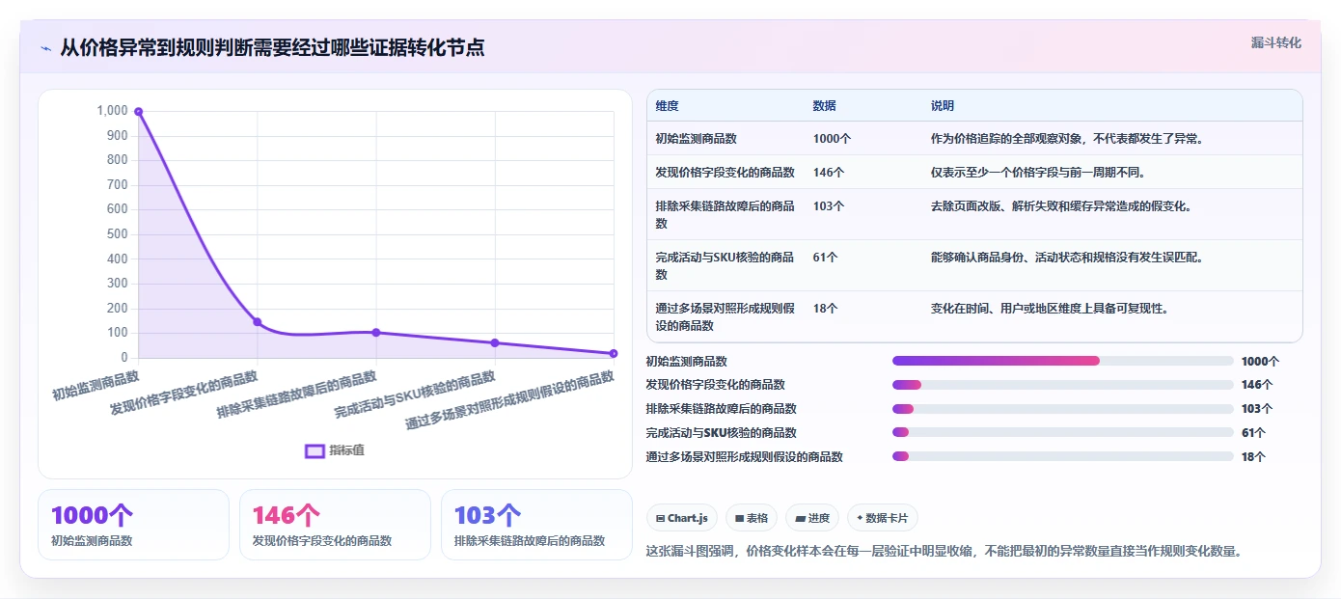
Task: Click the 1000个 value in the table
Action: (833, 139)
